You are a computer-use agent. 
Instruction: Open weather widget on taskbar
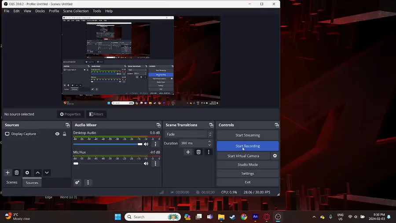point(18,217)
